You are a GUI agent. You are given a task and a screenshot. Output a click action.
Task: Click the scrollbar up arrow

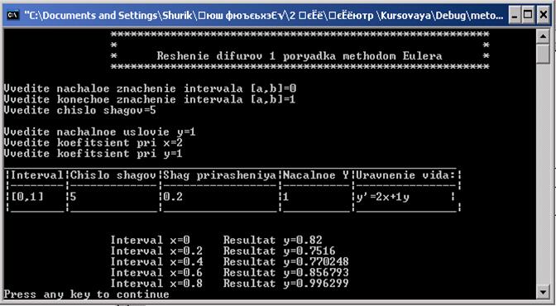pos(543,36)
